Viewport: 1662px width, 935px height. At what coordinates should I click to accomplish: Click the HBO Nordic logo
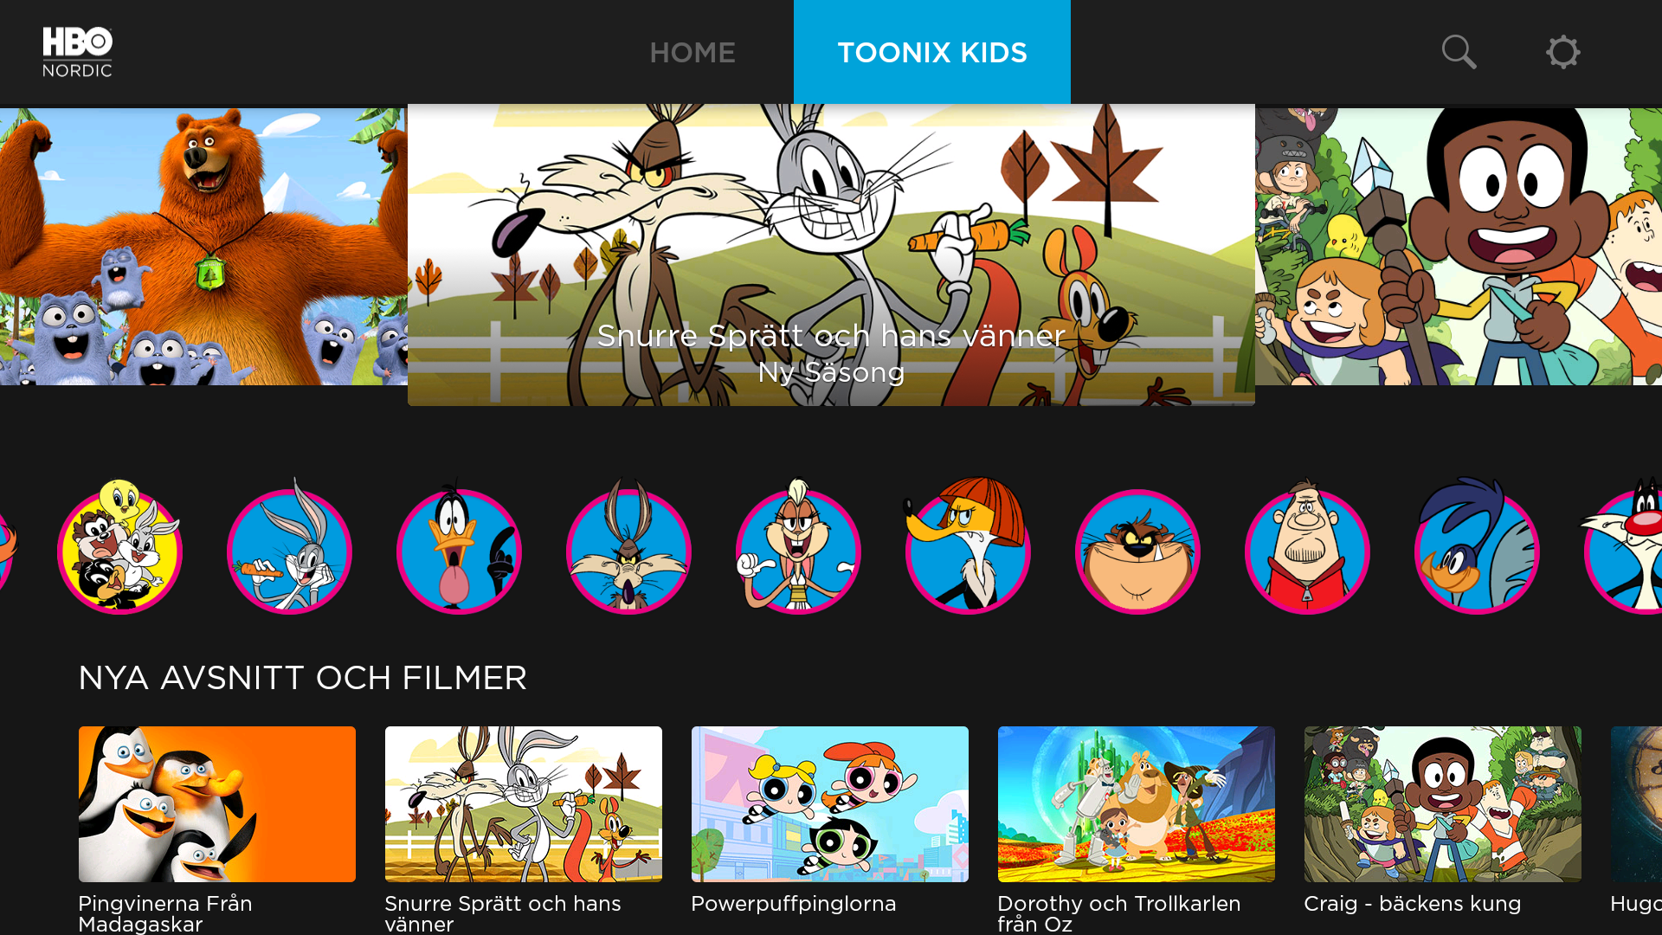(78, 52)
